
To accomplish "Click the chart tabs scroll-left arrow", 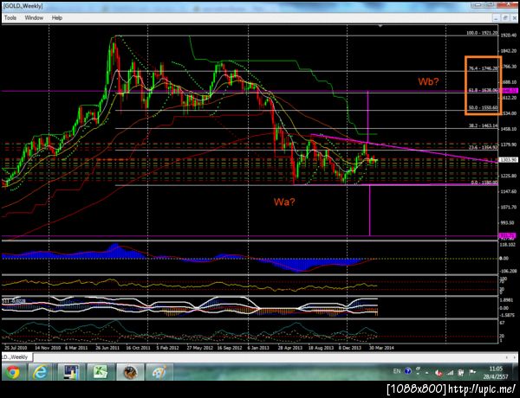I will 506,357.
